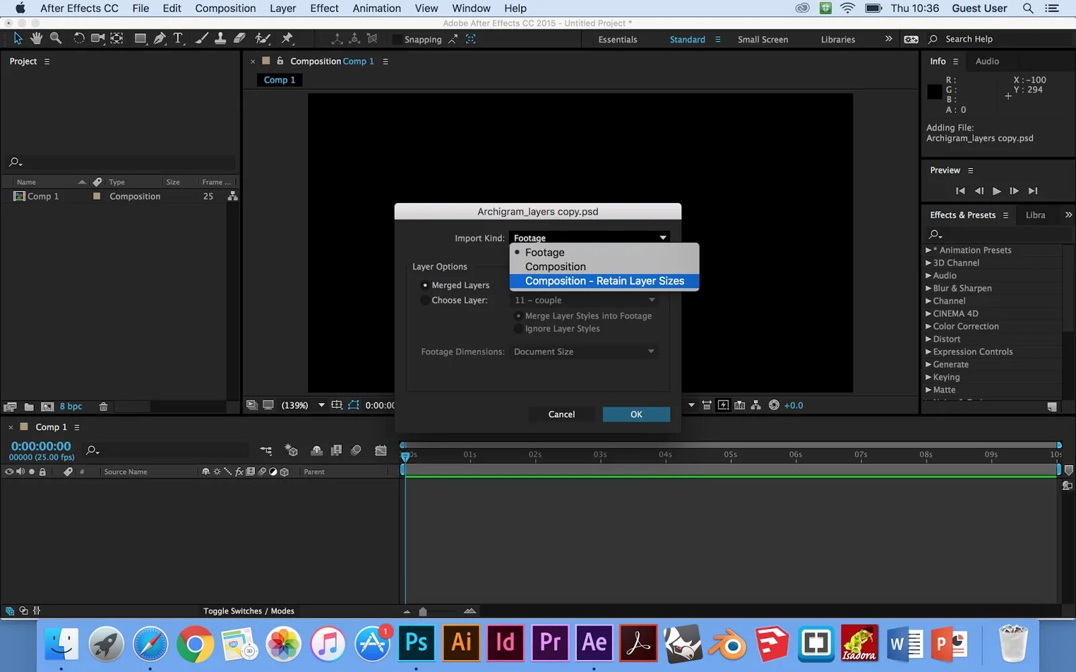Select the Type tool
Screen dimensions: 1076x672
tap(178, 38)
